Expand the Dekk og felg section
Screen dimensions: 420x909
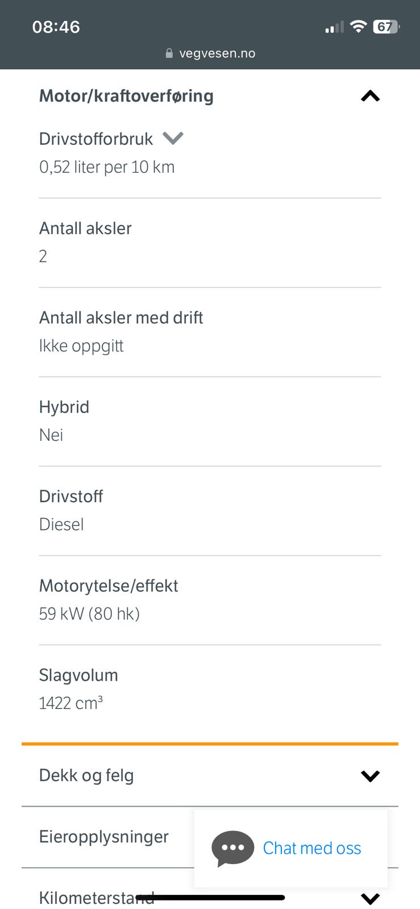(210, 775)
